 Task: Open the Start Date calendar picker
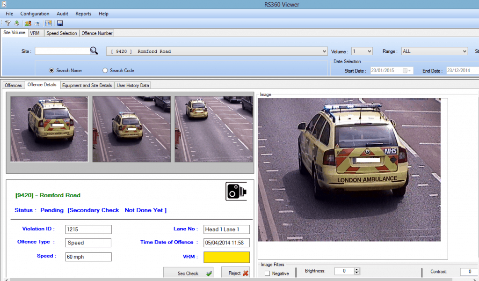pyautogui.click(x=407, y=71)
